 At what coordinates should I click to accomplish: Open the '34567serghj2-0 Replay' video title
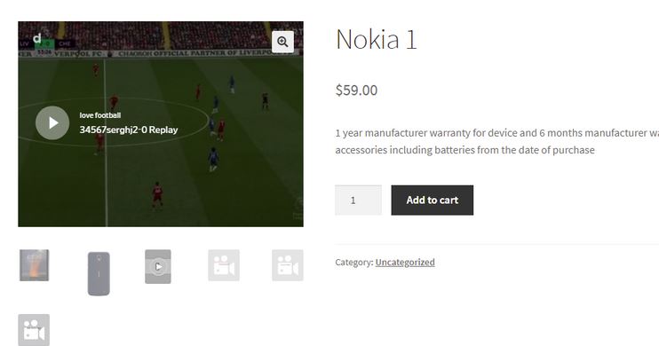(129, 130)
